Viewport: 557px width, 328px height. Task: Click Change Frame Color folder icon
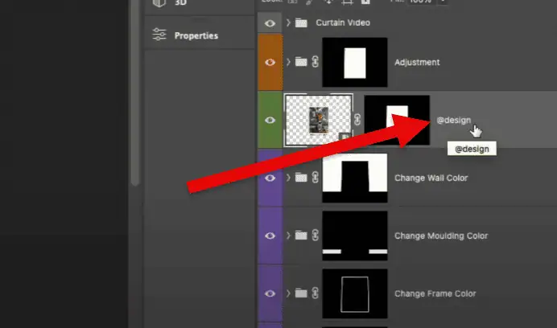(x=301, y=293)
